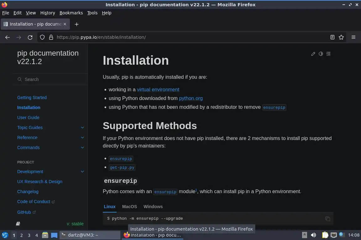This screenshot has height=240, width=361.
Task: Reload the current page
Action: click(30, 37)
